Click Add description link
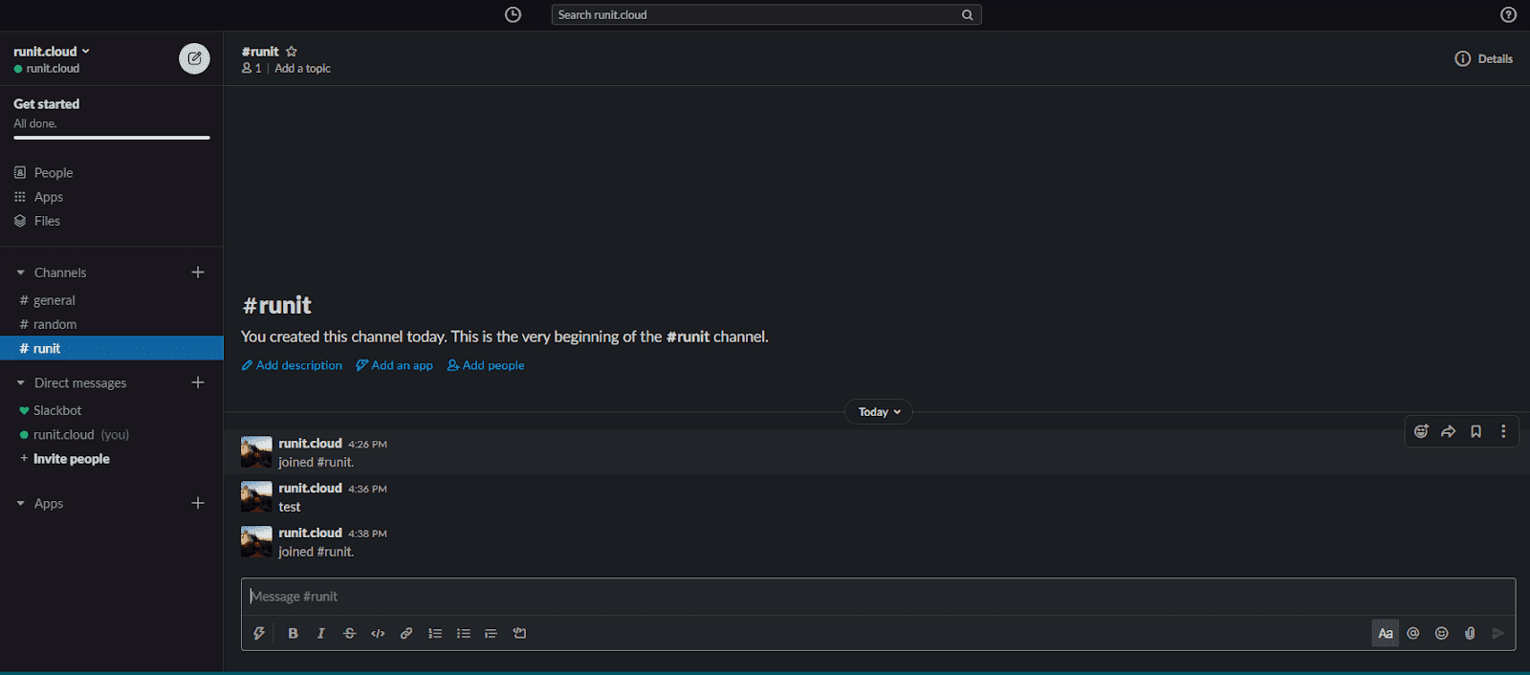Viewport: 1530px width, 675px height. click(292, 365)
